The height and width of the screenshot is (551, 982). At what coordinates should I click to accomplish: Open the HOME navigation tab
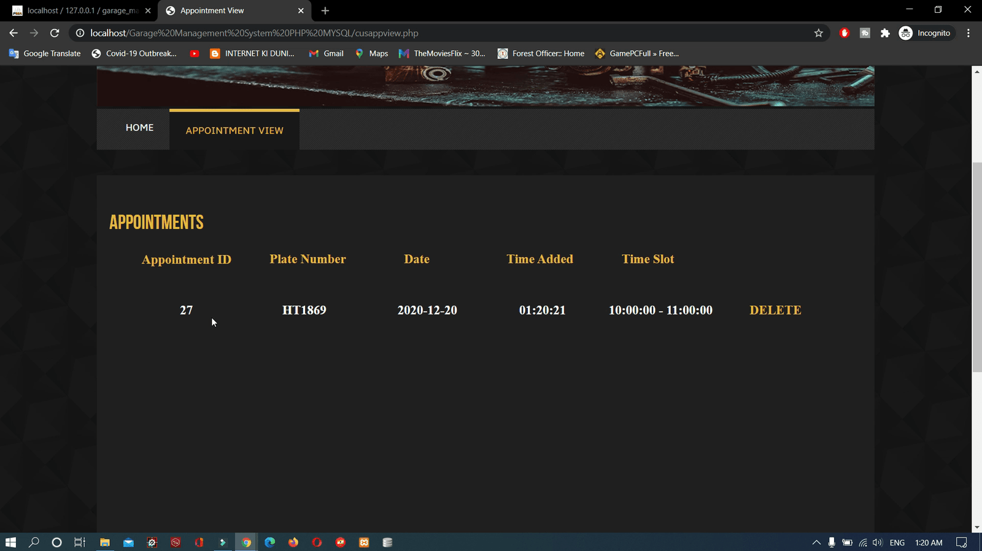(x=139, y=127)
